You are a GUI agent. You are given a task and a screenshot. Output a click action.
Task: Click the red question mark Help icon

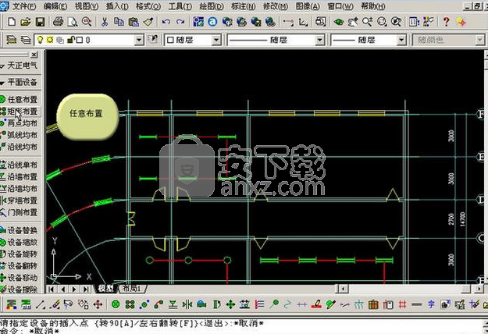click(446, 22)
